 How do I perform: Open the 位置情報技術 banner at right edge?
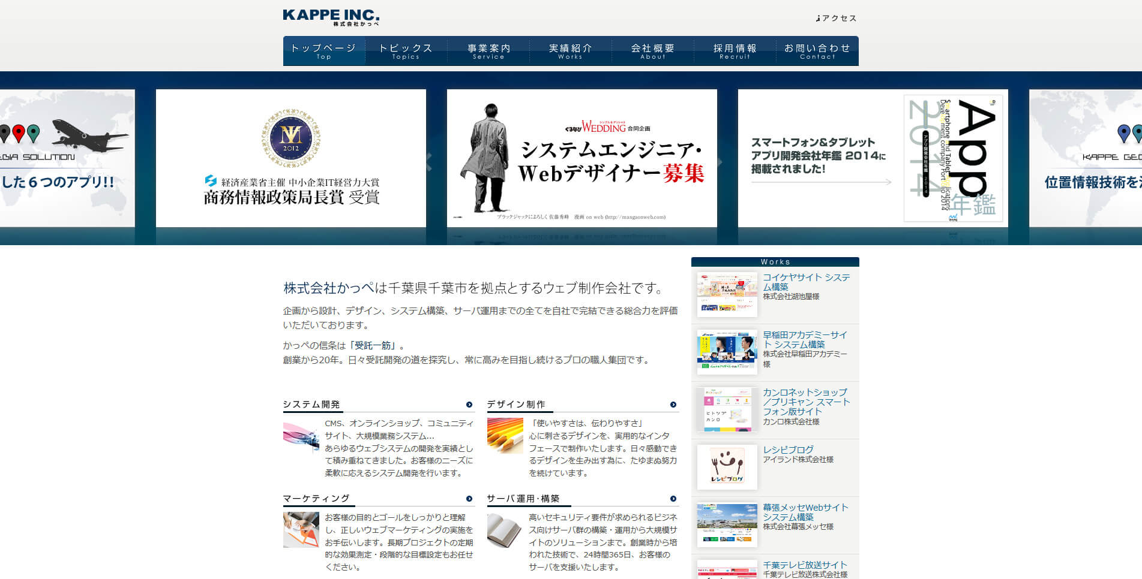[x=1086, y=158]
